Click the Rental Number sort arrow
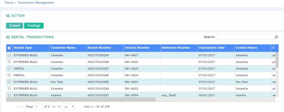284x112 pixels. (113, 48)
